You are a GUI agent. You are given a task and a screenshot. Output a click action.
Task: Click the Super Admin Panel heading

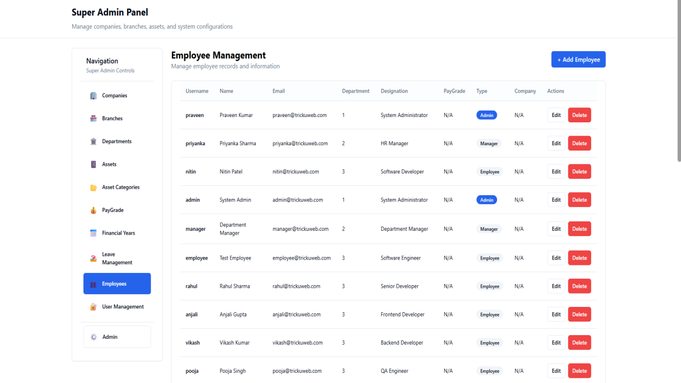(110, 12)
